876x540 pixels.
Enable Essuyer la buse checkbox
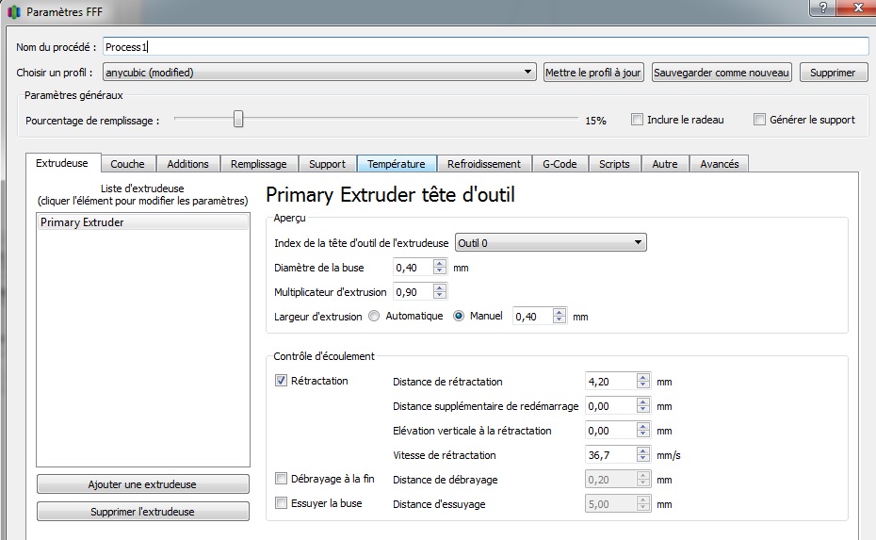281,503
